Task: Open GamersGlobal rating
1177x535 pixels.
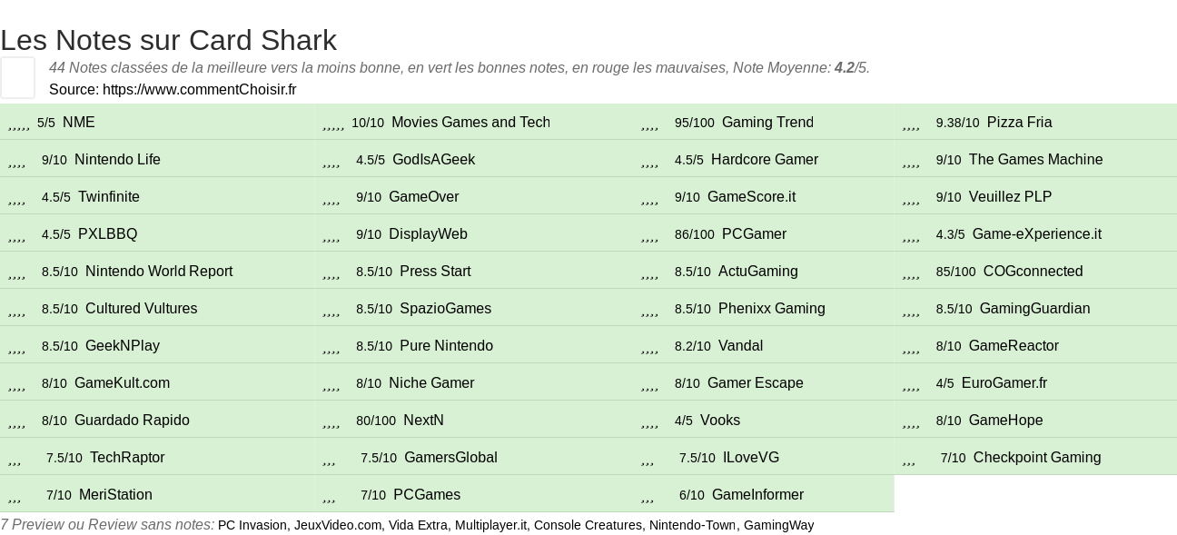Action: (x=473, y=457)
